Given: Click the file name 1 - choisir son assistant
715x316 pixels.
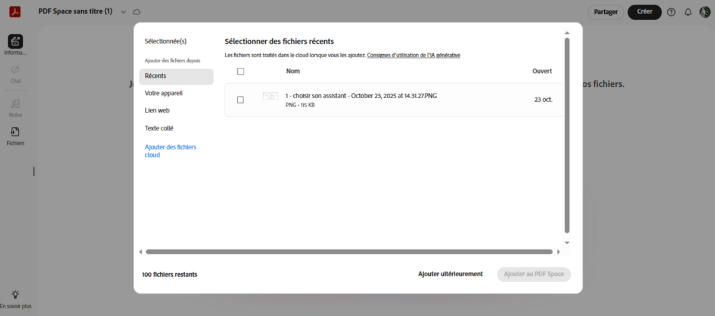Looking at the screenshot, I should 361,96.
